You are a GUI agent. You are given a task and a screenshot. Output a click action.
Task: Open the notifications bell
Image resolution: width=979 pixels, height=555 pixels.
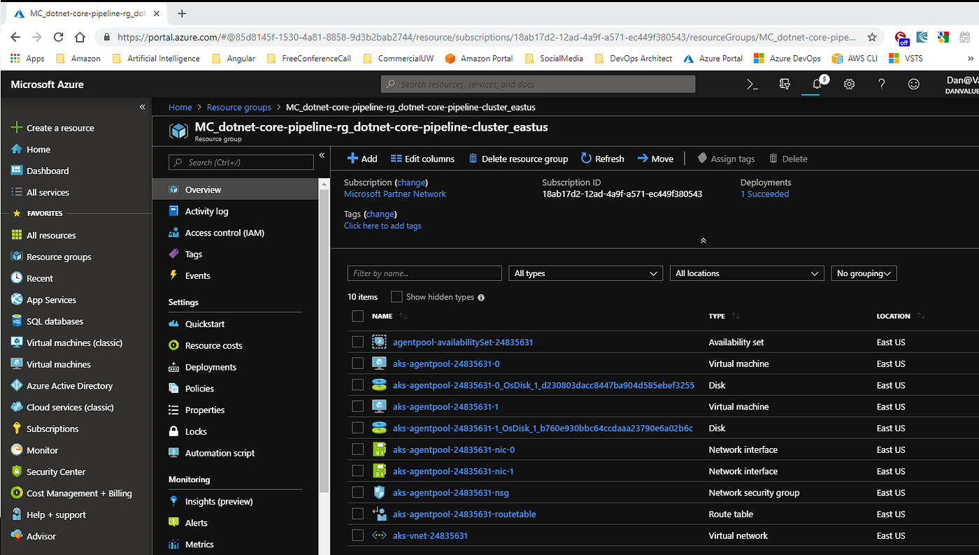click(817, 84)
